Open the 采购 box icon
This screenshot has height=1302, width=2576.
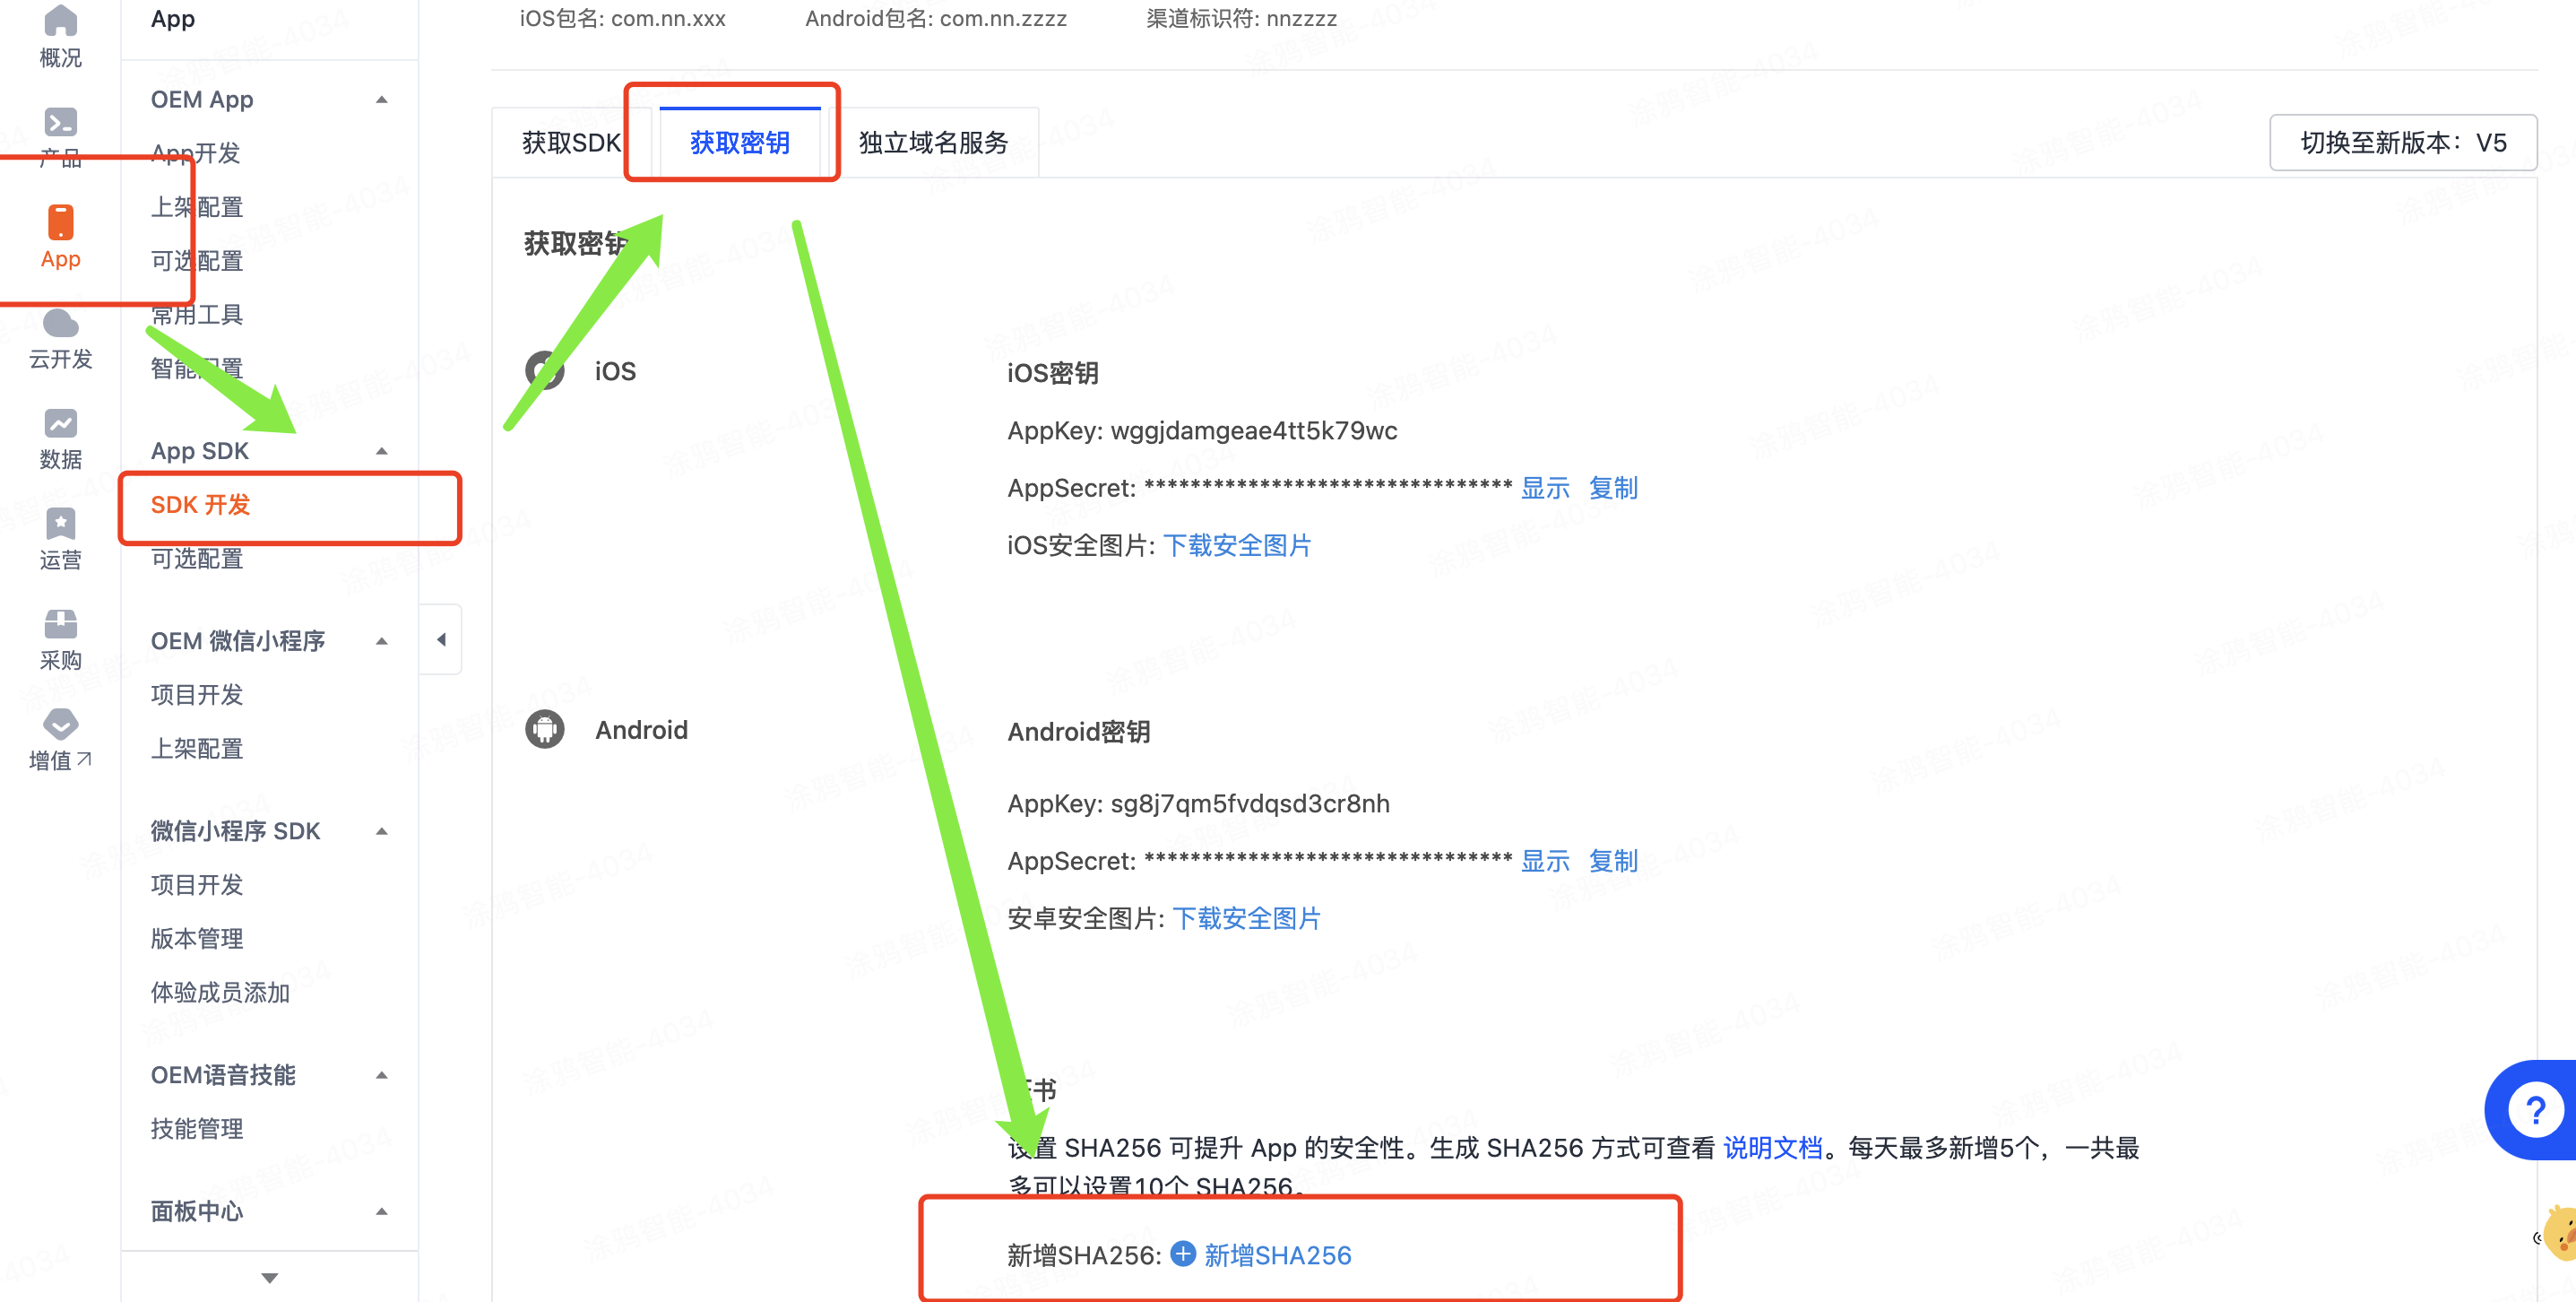point(60,624)
